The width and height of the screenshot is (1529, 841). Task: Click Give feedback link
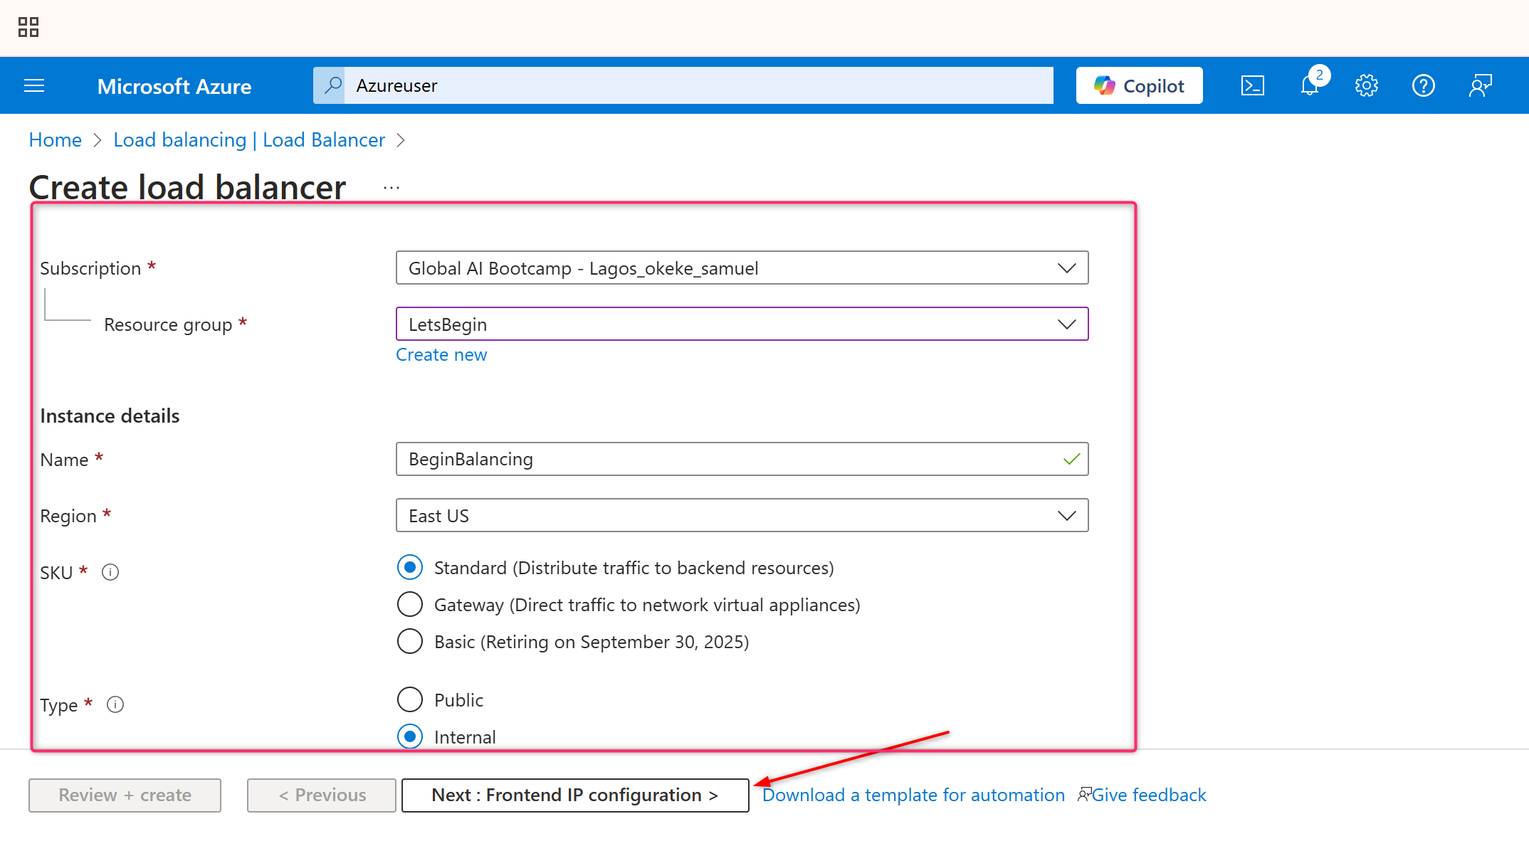(1149, 795)
